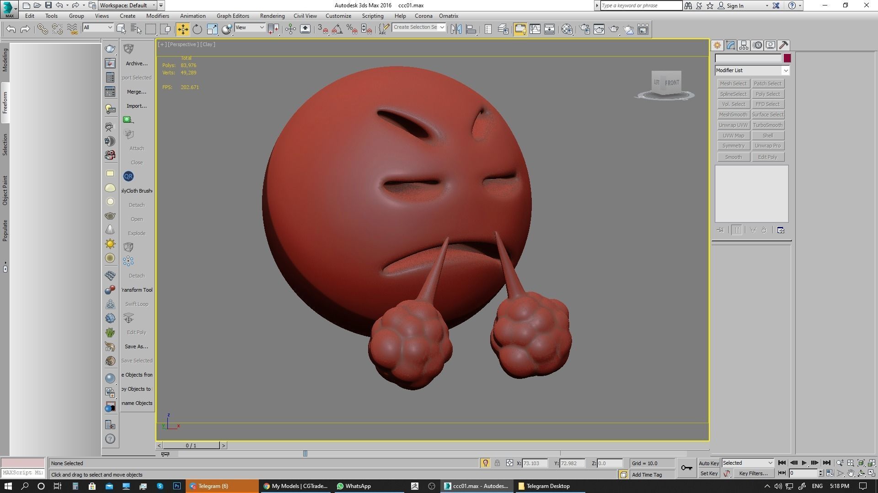Viewport: 878px width, 493px height.
Task: Click the Select and Link tool
Action: (x=43, y=29)
